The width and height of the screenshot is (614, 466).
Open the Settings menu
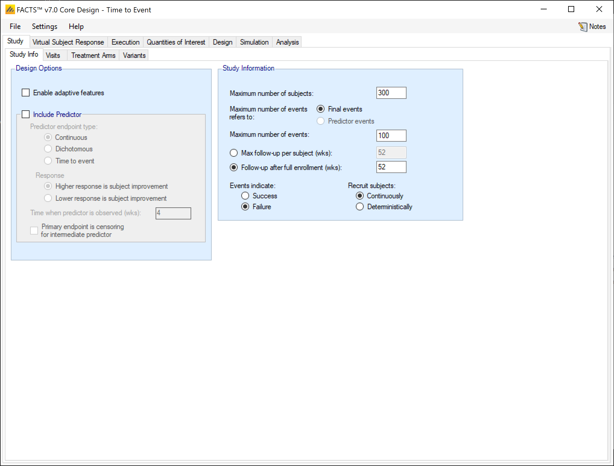pyautogui.click(x=44, y=27)
